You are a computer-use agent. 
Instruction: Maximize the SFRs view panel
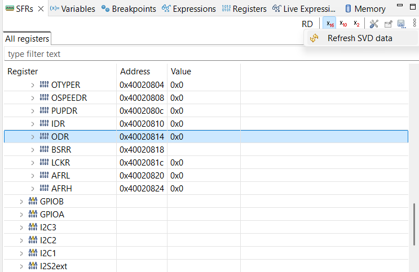tap(413, 7)
